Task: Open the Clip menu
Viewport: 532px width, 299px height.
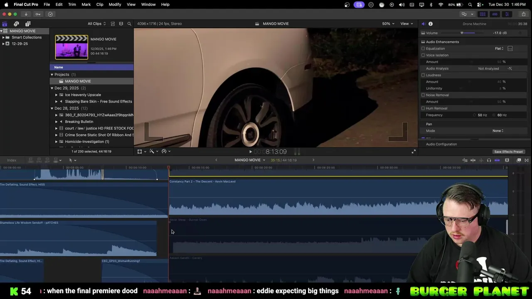Action: 100,5
